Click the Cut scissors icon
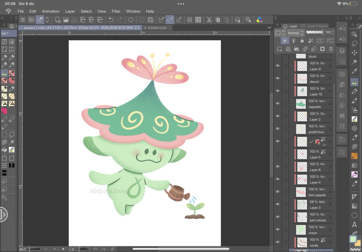Image resolution: width=362 pixels, height=252 pixels. pyautogui.click(x=209, y=20)
